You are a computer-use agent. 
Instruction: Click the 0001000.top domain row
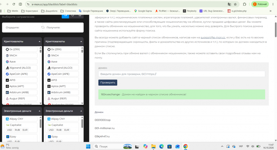pyautogui.click(x=182, y=120)
